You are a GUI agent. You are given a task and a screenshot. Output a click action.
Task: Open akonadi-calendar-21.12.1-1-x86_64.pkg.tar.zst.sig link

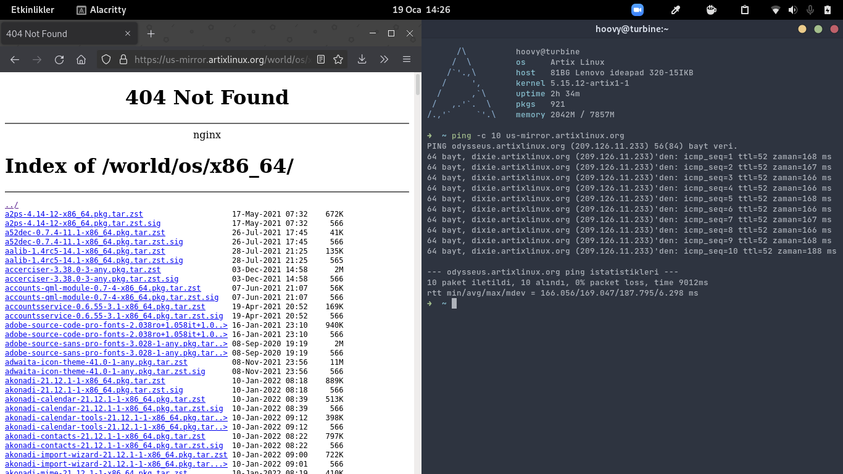[x=114, y=409]
